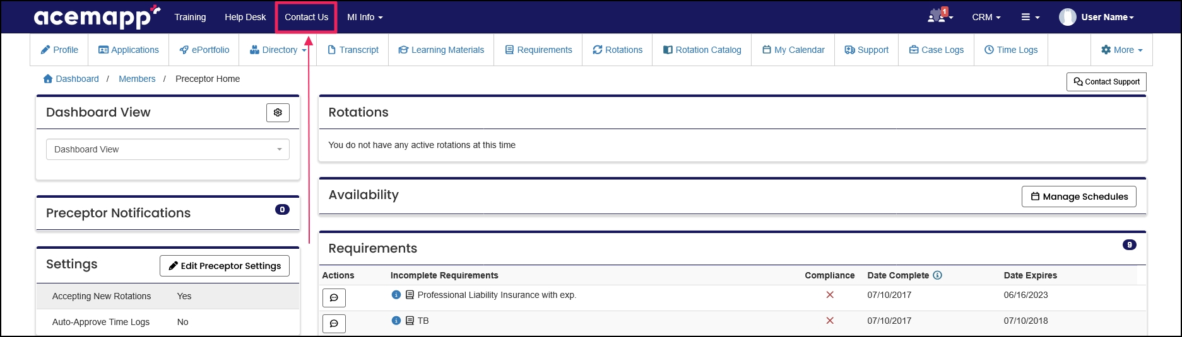
Task: Click the Professional Liability Insurance requirement text
Action: click(497, 295)
